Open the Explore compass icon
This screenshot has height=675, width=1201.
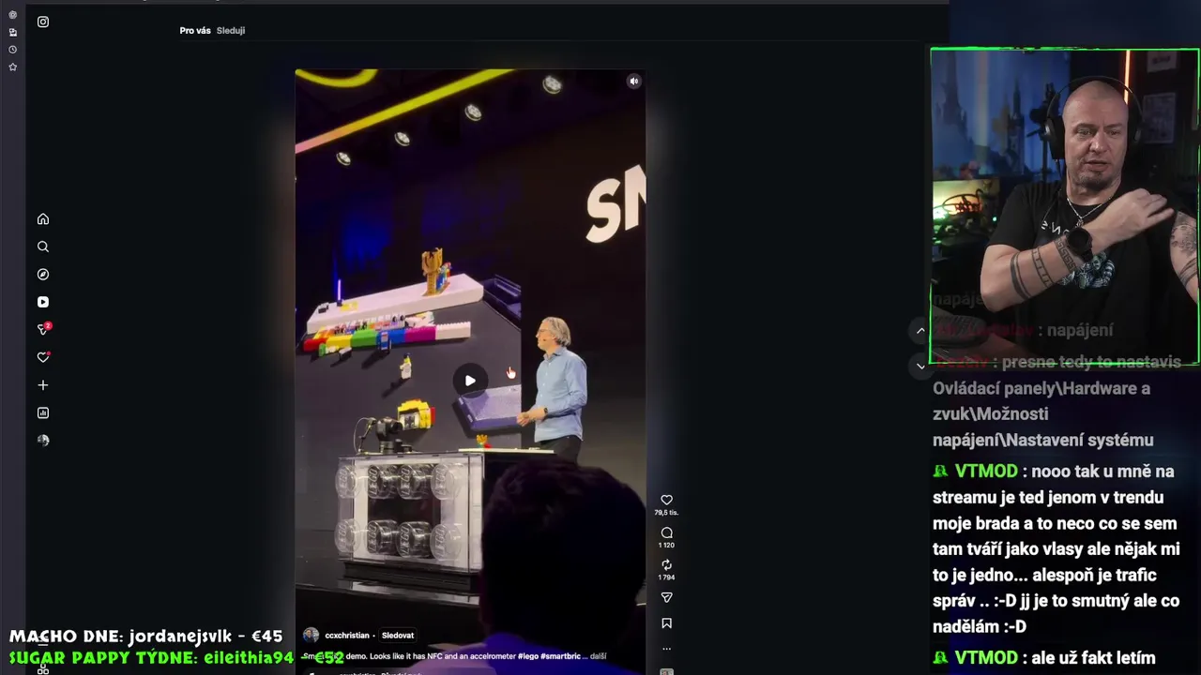coord(43,275)
